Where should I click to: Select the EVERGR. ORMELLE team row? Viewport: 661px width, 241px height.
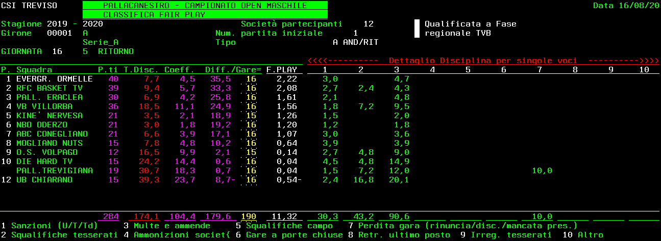click(54, 79)
